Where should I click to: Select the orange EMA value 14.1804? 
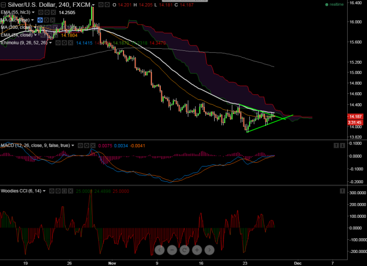(x=69, y=36)
